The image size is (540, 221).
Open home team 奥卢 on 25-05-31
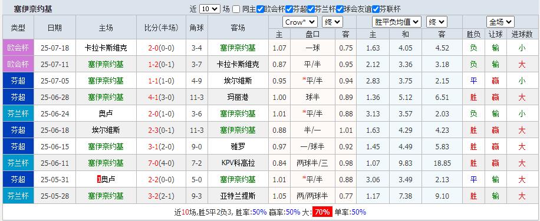108,179
